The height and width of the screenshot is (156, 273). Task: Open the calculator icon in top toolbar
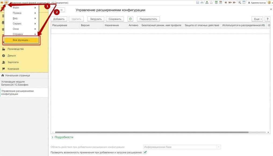coord(216,2)
